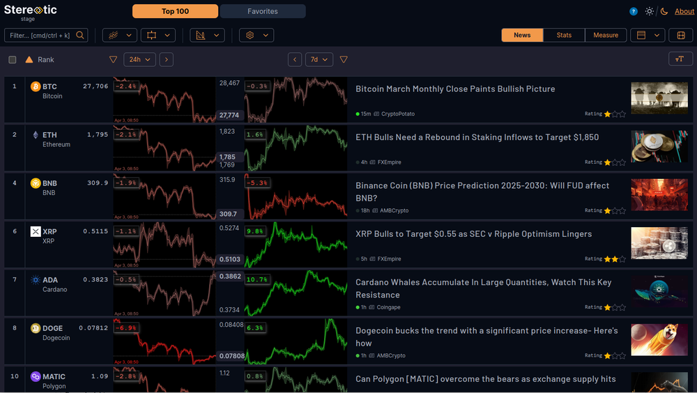
Task: Click the orange ascending sort triangle
Action: 29,59
